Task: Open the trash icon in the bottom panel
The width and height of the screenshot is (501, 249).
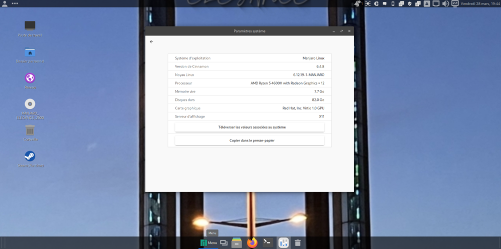Action: coord(298,242)
